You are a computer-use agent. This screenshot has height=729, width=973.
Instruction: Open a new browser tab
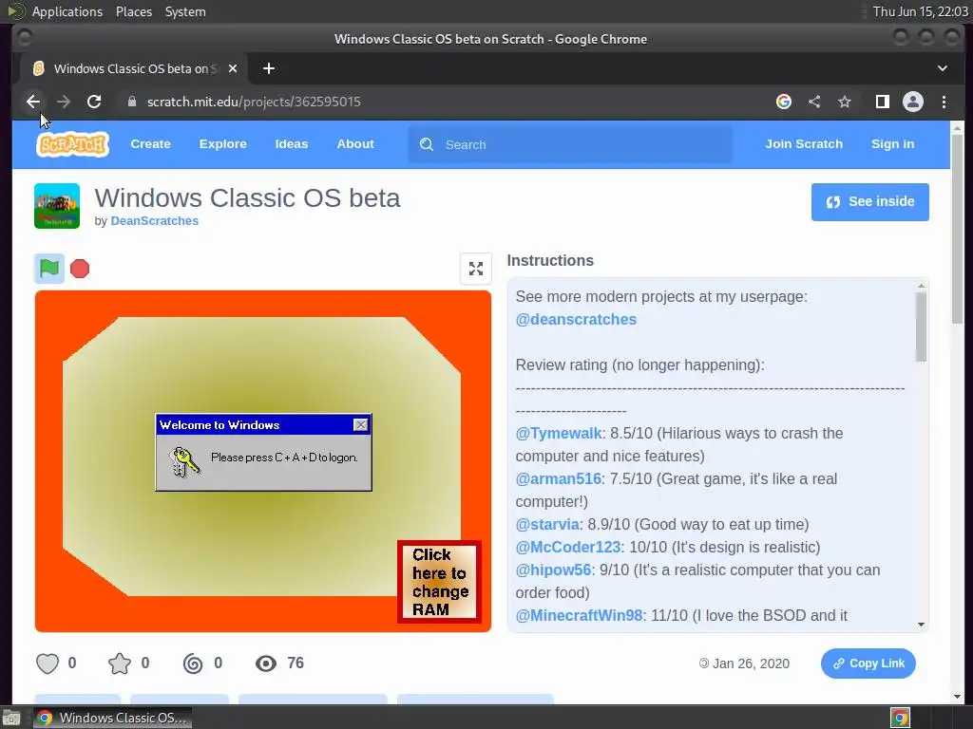(x=269, y=68)
